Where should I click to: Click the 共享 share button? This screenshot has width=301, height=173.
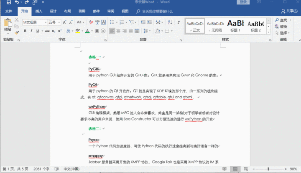(x=290, y=11)
